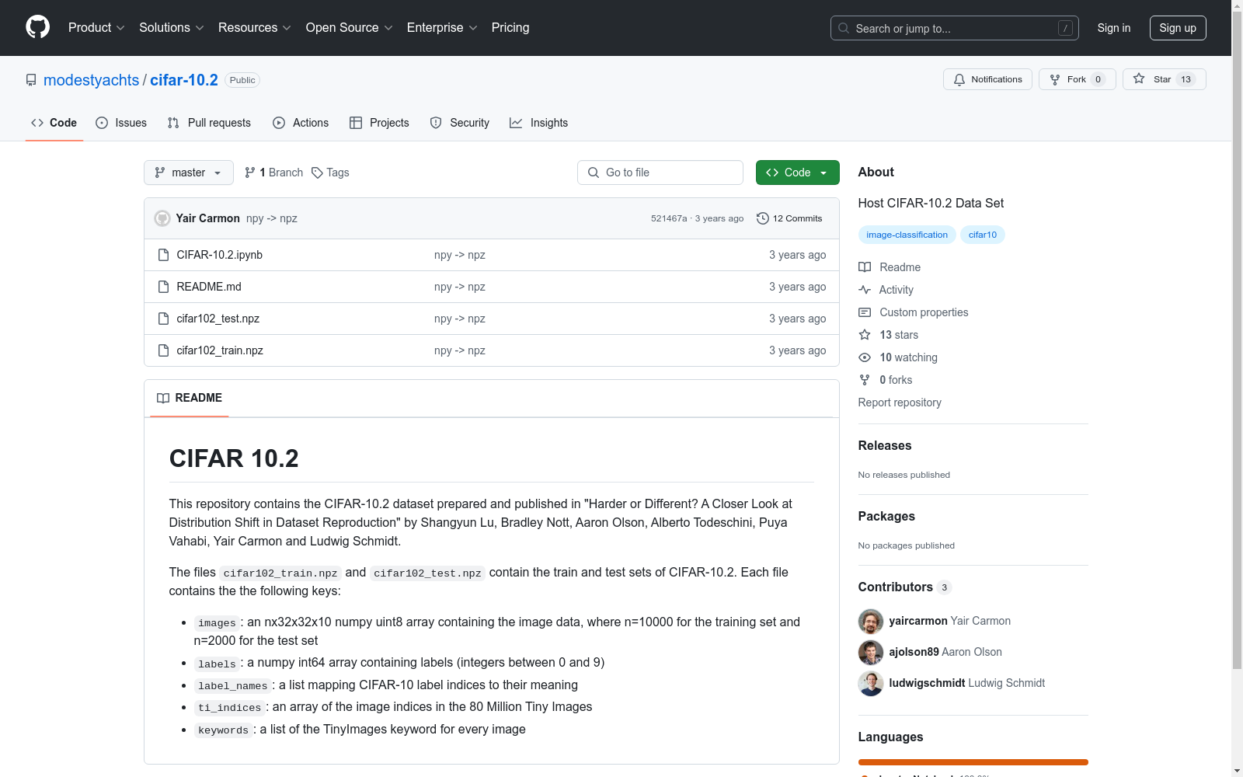Click the Packages heading link
Viewport: 1243px width, 777px height.
point(886,516)
